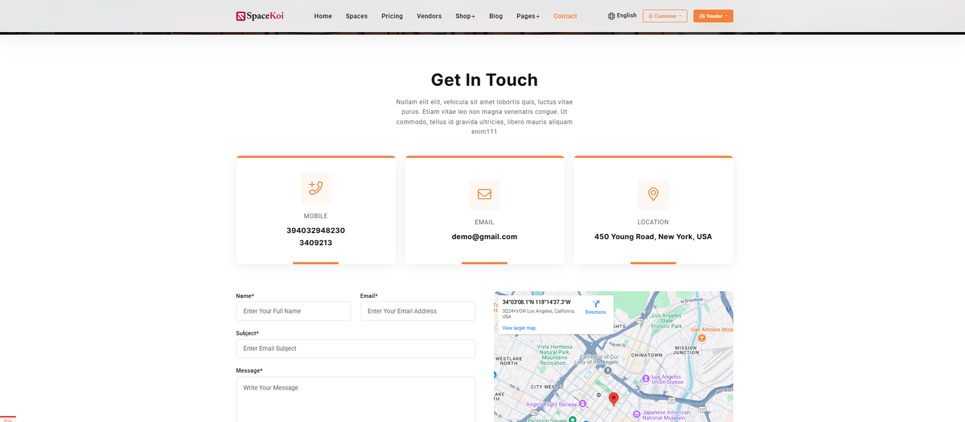Click the View larger map link

[519, 328]
